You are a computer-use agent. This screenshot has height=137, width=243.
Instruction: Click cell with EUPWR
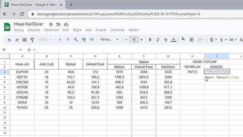coord(22,72)
